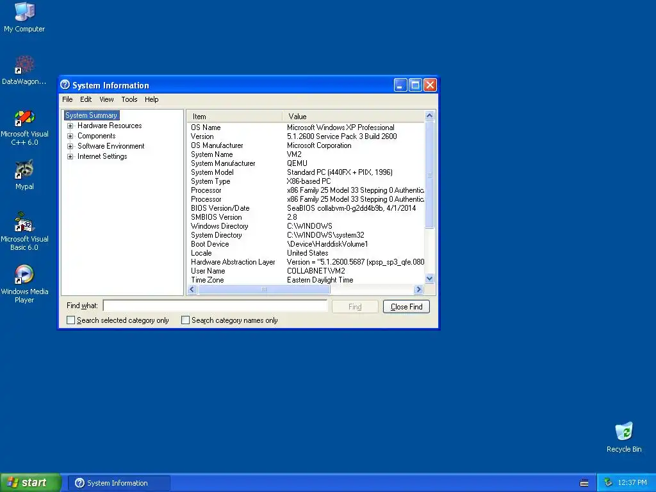Select the OS Name row
Image resolution: width=656 pixels, height=492 pixels.
(x=307, y=127)
